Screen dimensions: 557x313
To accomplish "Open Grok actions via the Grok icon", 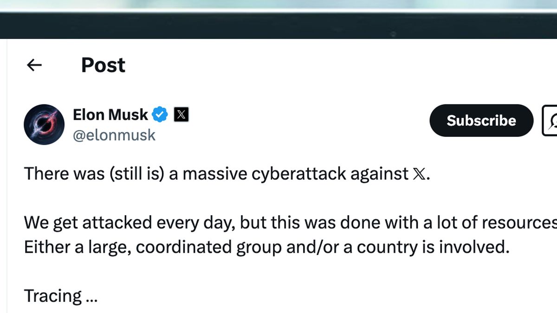I will pyautogui.click(x=552, y=121).
